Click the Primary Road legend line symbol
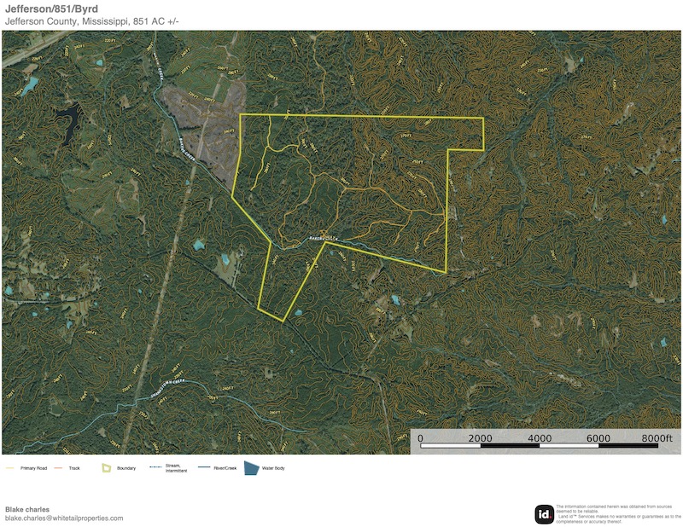 (x=10, y=468)
